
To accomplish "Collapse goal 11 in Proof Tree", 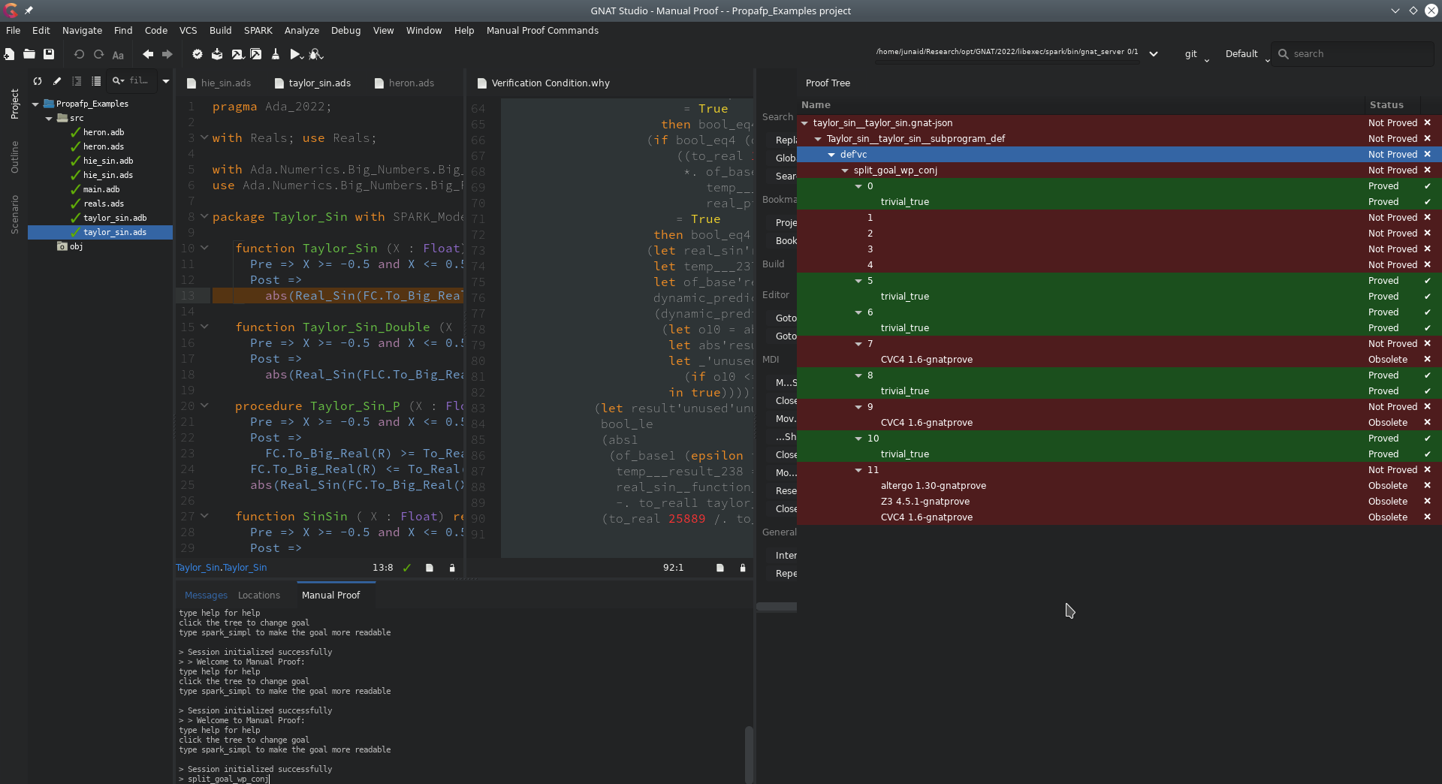I will (x=858, y=470).
